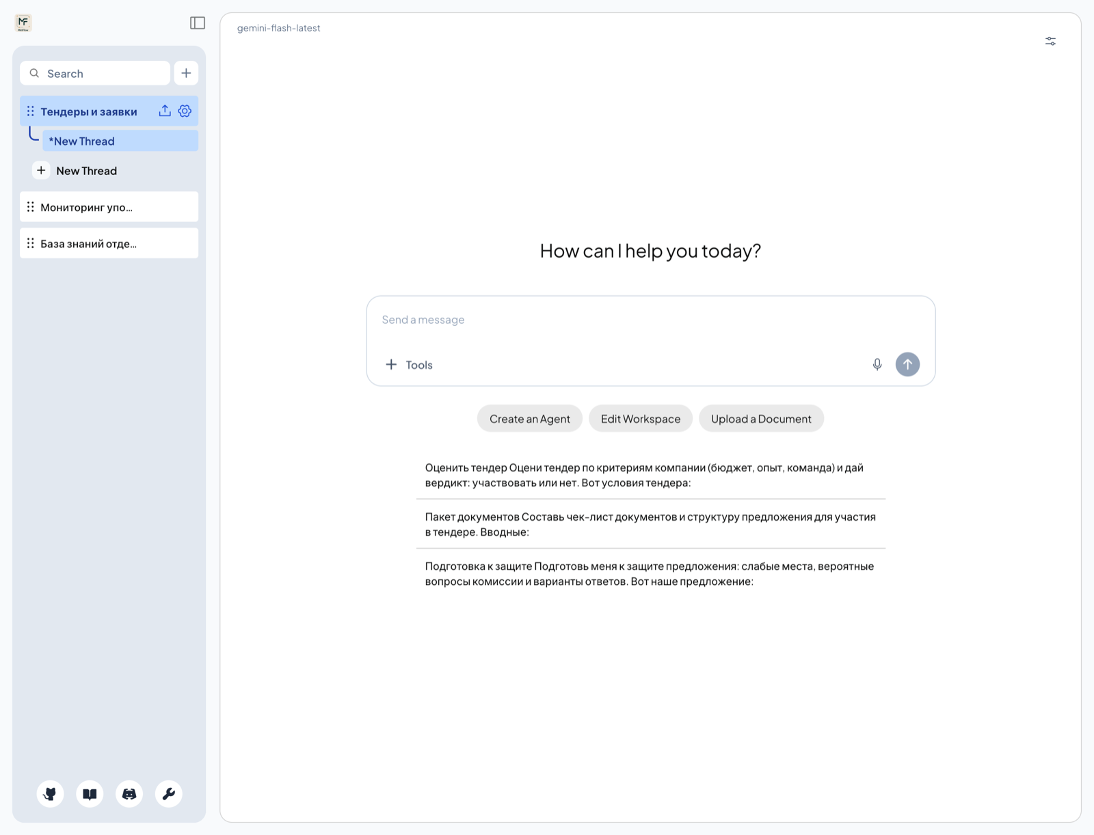
Task: Click the upload icon for Тендеры и заявки
Action: 165,111
